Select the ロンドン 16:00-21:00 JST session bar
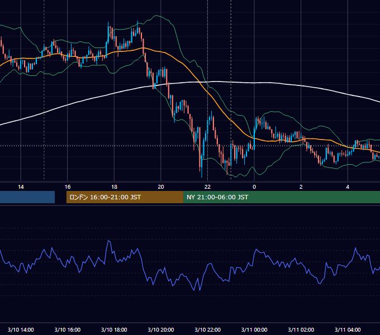This screenshot has width=380, height=335. coord(125,197)
